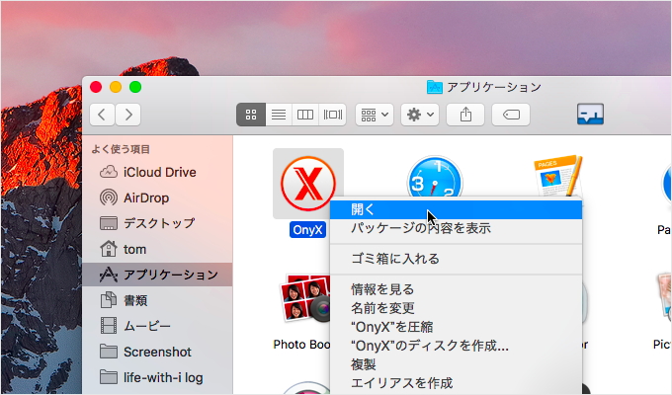Click the Edit Tags toolbar button
The image size is (672, 395).
coord(511,115)
